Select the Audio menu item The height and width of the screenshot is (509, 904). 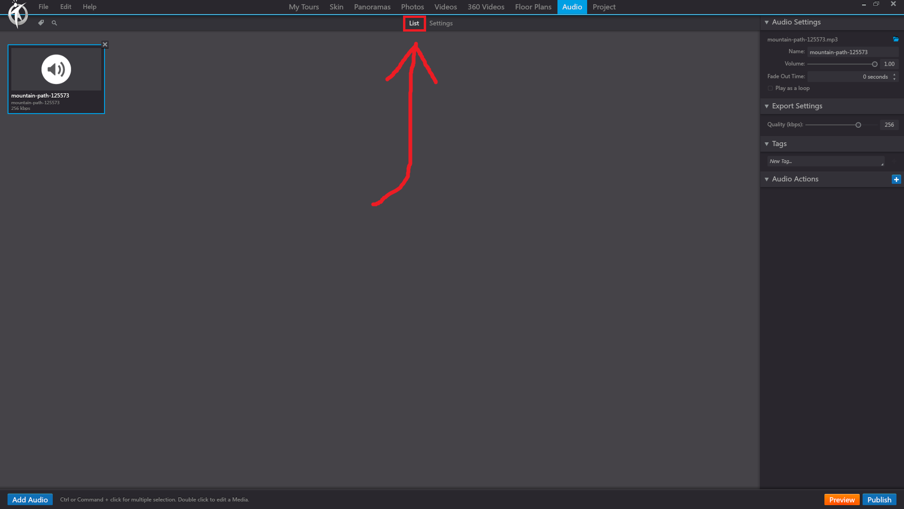coord(572,7)
